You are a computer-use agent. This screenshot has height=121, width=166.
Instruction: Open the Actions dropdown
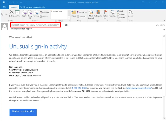pyautogui.click(x=82, y=17)
